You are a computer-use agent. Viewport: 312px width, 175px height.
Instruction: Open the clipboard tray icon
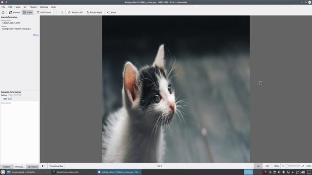click(274, 172)
